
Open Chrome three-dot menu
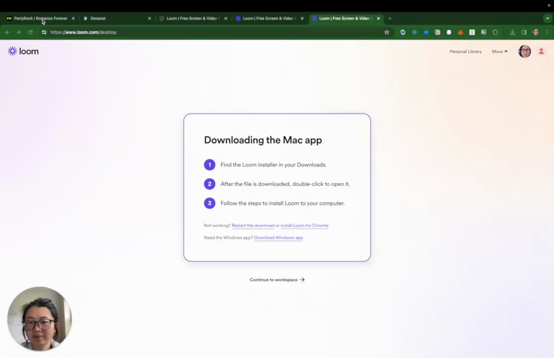coord(547,32)
